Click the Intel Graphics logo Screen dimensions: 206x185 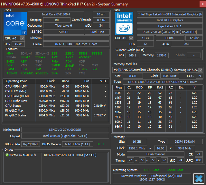(124, 23)
